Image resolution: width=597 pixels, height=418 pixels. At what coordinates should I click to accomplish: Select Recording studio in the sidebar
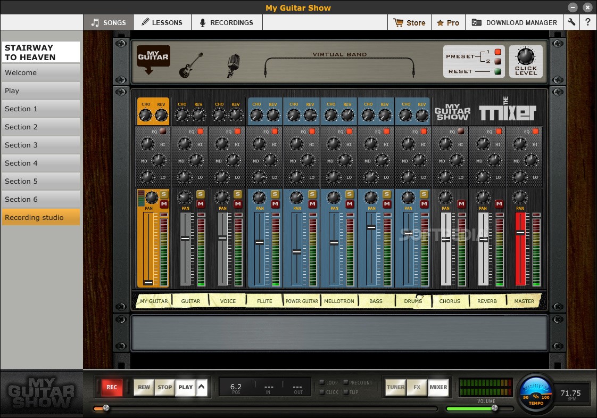tap(41, 217)
